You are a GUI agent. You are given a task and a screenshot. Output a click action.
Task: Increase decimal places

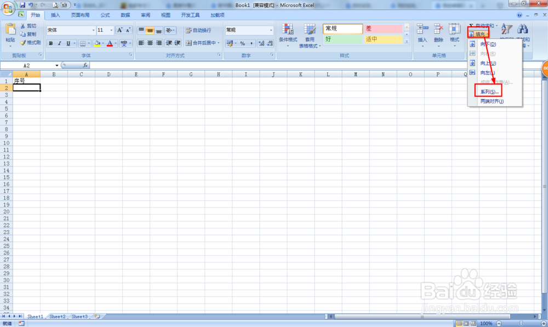pos(261,43)
